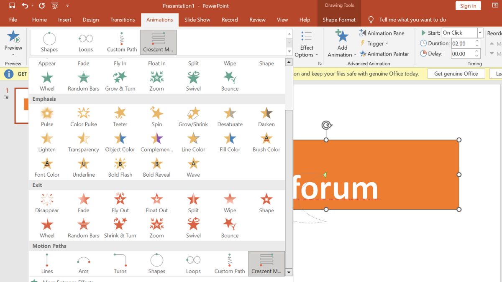Image resolution: width=502 pixels, height=282 pixels.
Task: Apply the Underline emphasis animation
Action: pyautogui.click(x=84, y=167)
